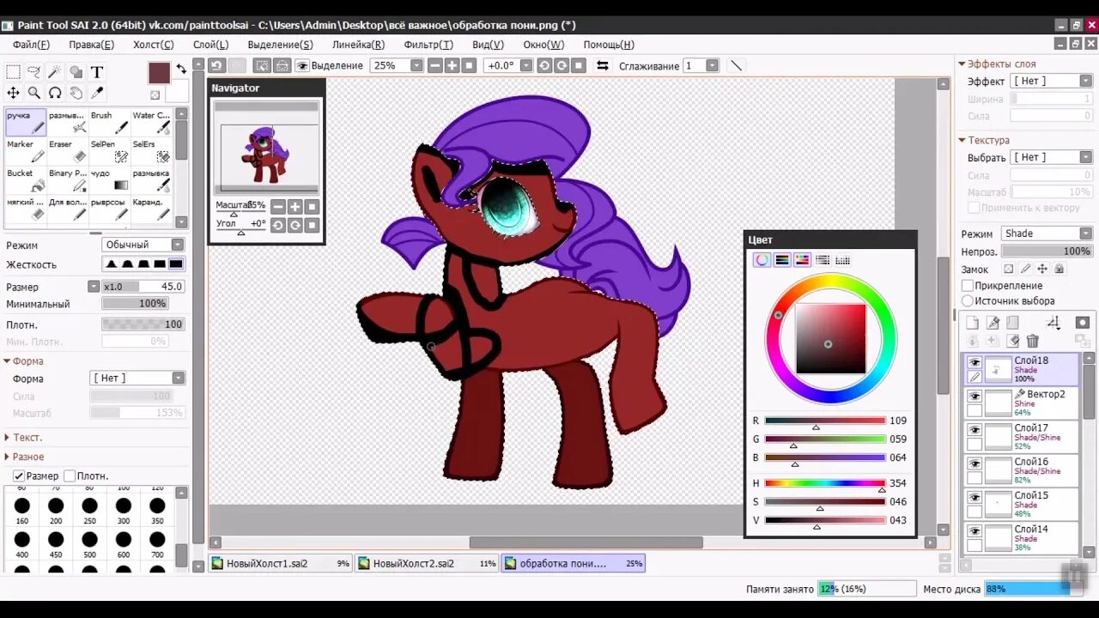Toggle visibility of layer Слой16

[x=975, y=463]
